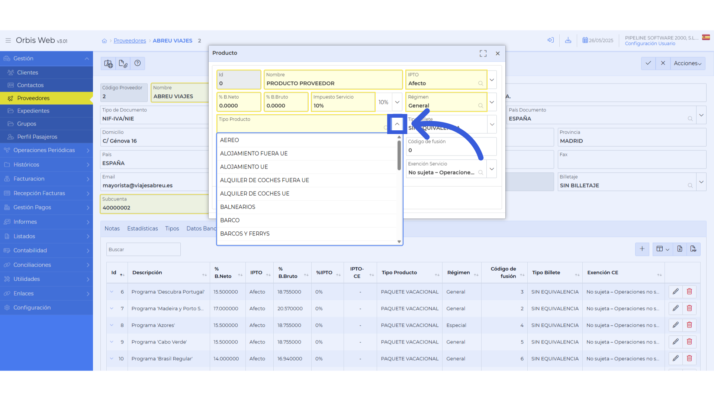
Task: Open Clientes in the sidebar
Action: 46,72
